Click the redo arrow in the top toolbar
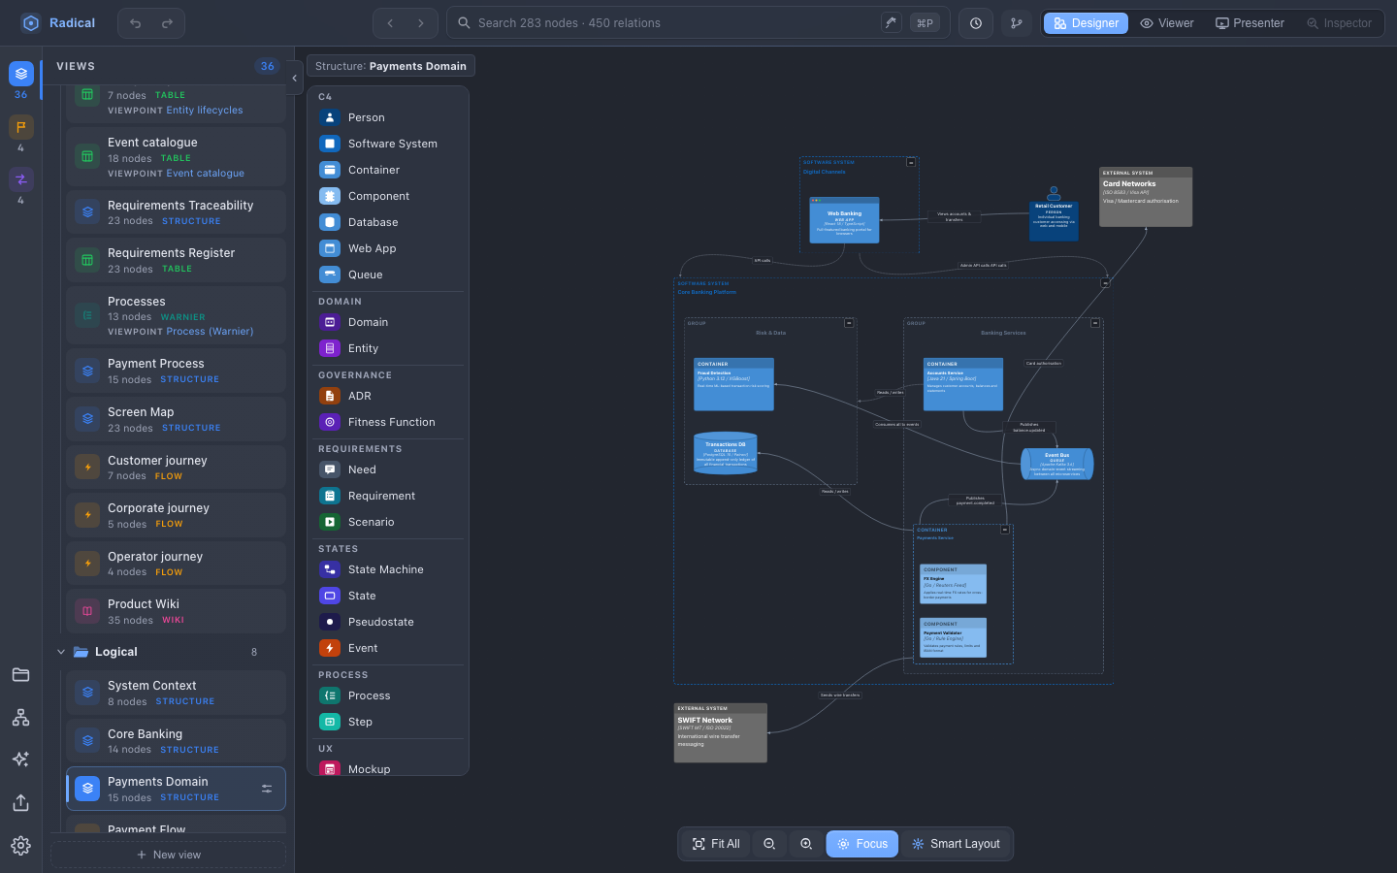1397x873 pixels. pos(167,23)
